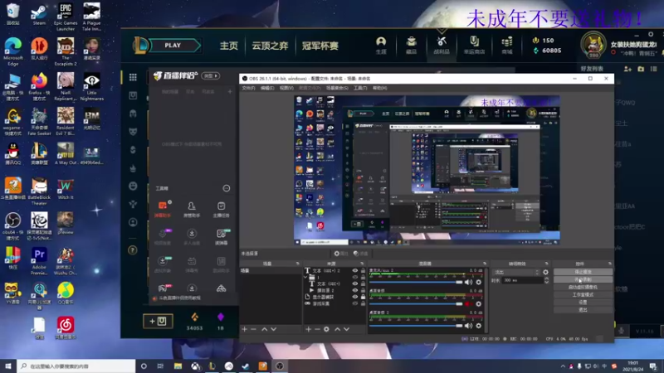Open the type pill next to 直播伴侣 logo

(x=211, y=75)
